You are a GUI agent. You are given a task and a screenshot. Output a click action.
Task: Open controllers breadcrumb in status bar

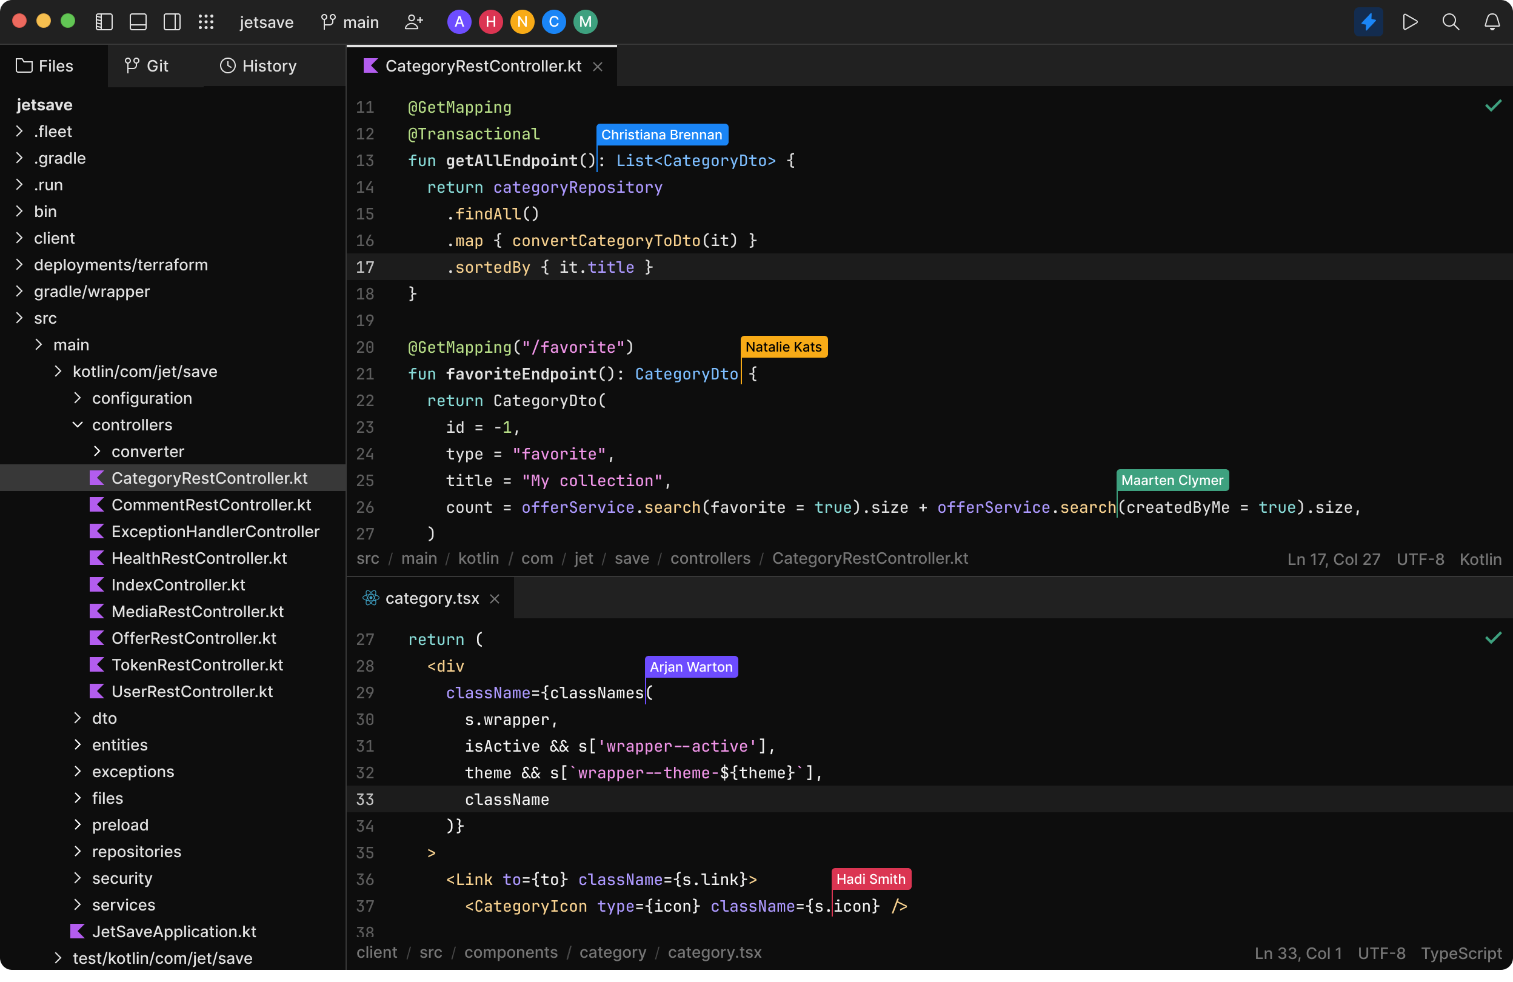coord(709,559)
